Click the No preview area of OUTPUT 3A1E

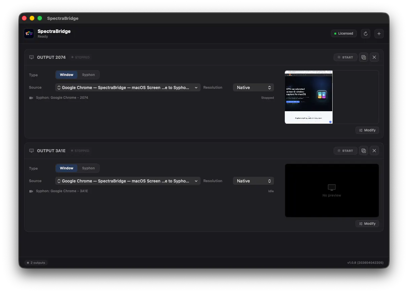332,191
